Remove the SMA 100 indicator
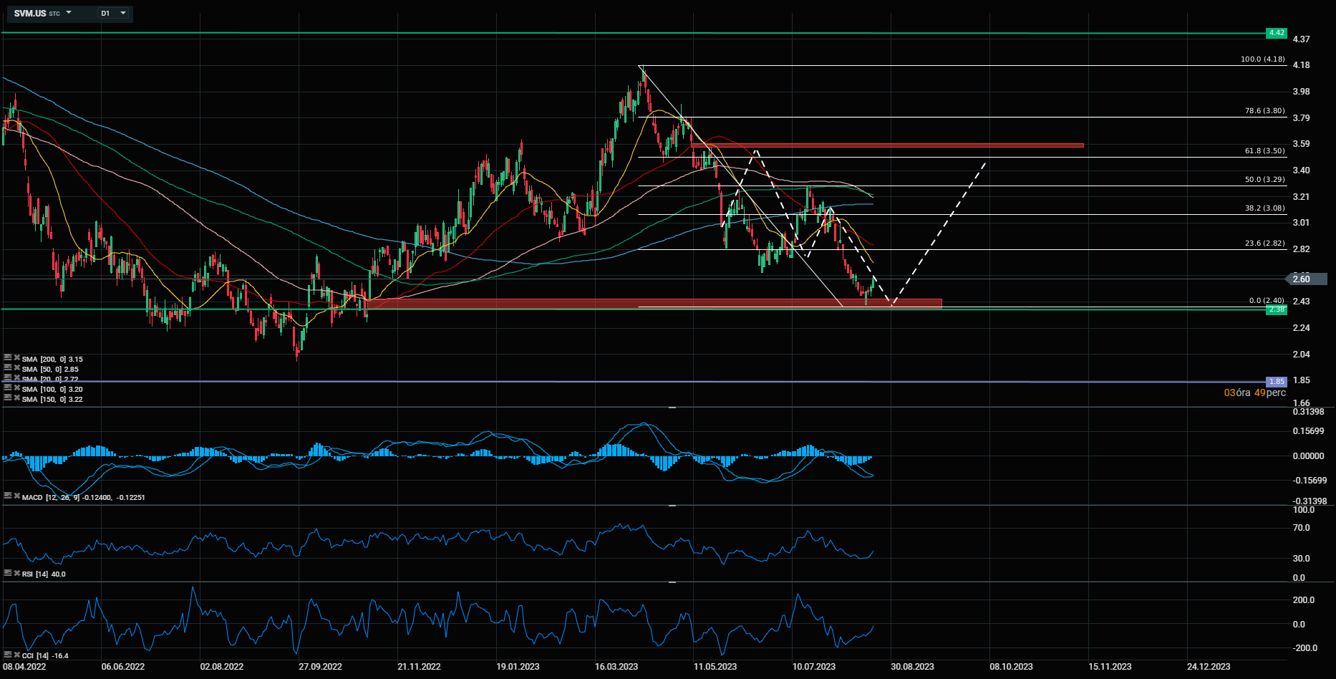1336x679 pixels. click(16, 388)
